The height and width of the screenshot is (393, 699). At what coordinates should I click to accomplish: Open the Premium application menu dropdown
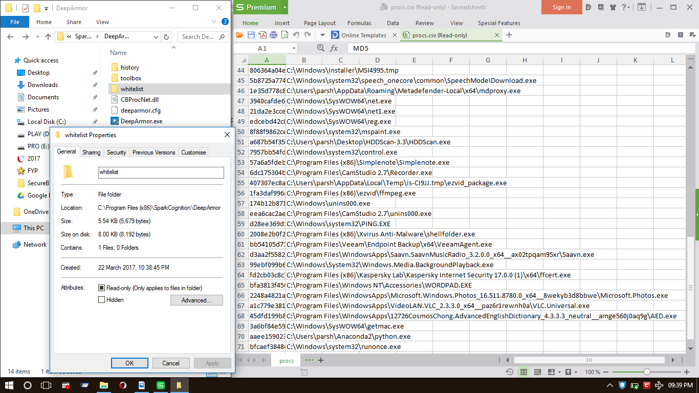pyautogui.click(x=285, y=7)
